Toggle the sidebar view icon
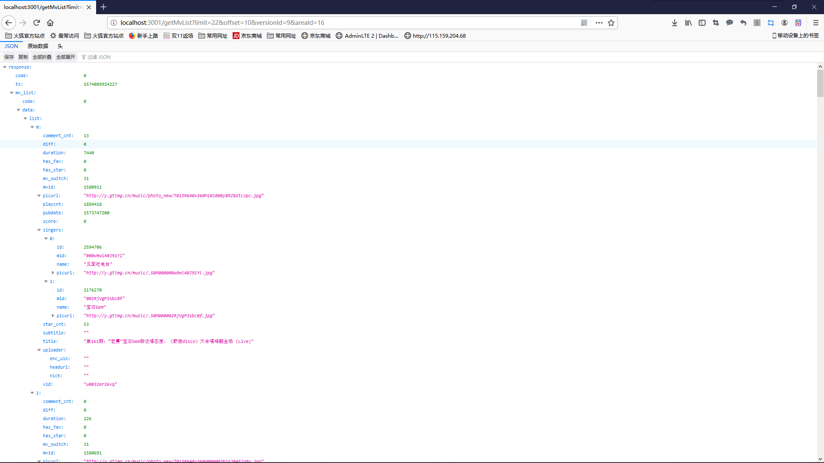Viewport: 824px width, 463px height. [702, 23]
